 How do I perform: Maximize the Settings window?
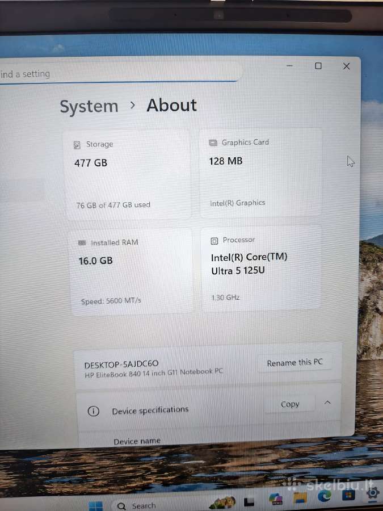click(318, 66)
